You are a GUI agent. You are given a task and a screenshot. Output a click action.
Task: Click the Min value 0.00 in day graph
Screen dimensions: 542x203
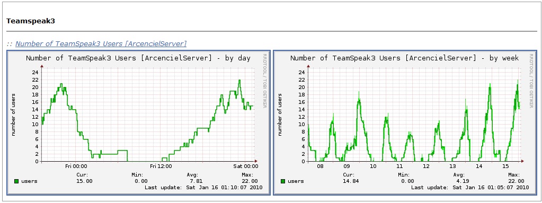point(141,181)
